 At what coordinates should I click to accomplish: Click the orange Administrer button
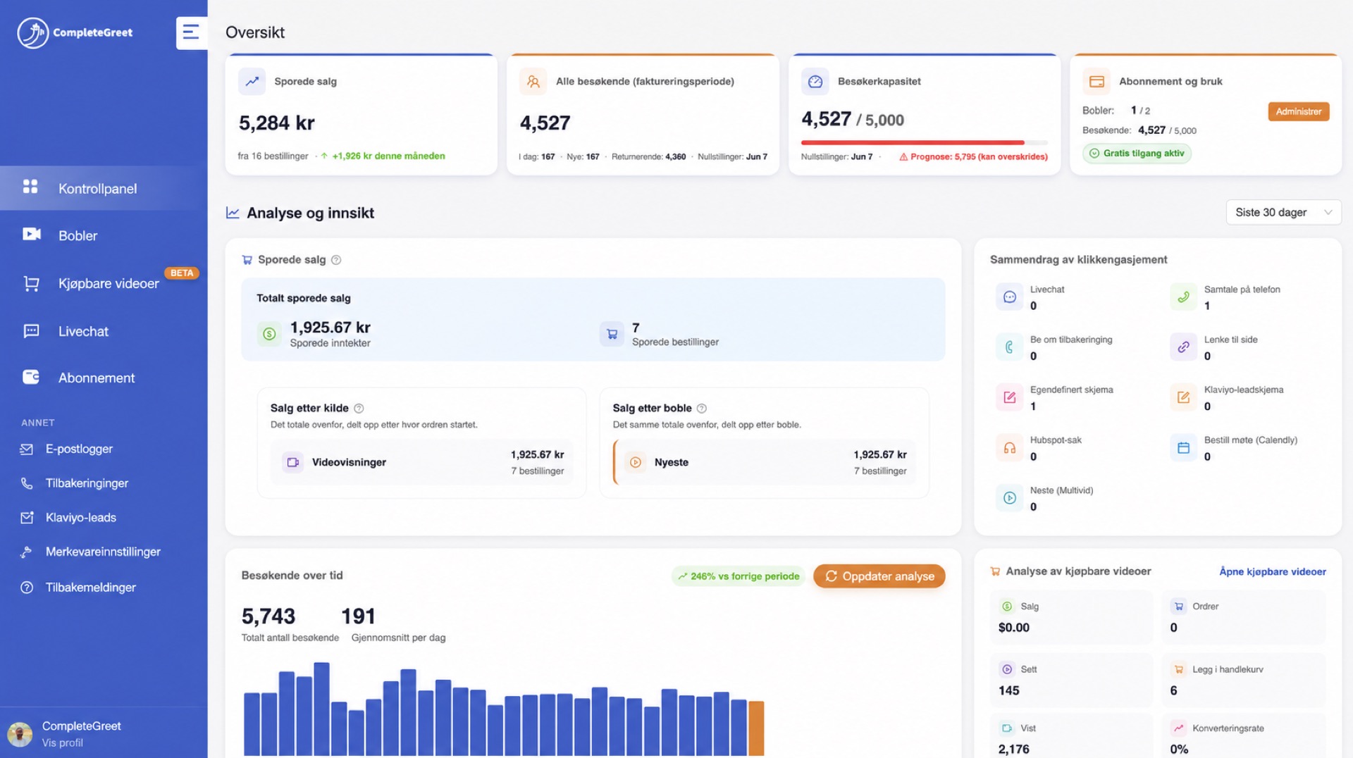1298,111
